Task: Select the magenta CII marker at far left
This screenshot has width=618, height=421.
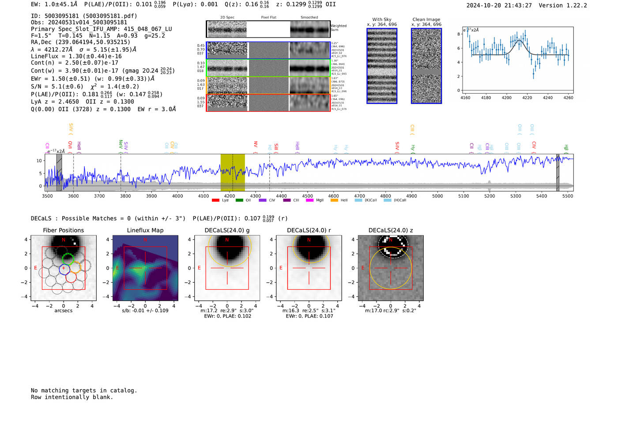Action: pyautogui.click(x=47, y=148)
